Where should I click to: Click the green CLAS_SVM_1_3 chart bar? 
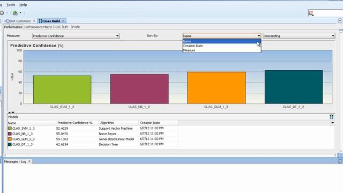(x=62, y=90)
